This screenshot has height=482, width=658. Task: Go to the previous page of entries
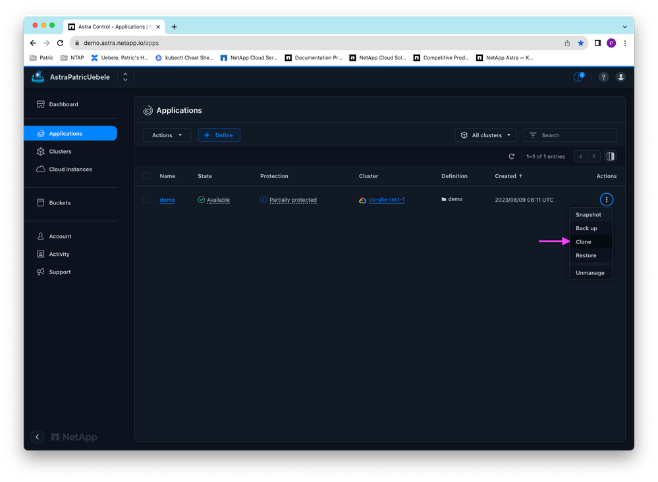pyautogui.click(x=581, y=156)
